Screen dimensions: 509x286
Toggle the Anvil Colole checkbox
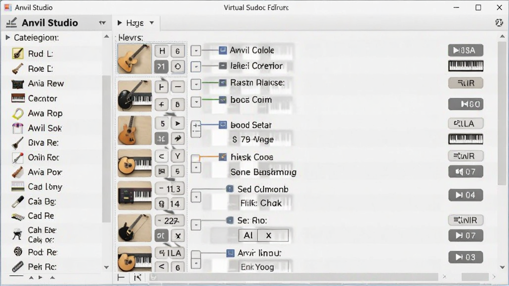(223, 50)
